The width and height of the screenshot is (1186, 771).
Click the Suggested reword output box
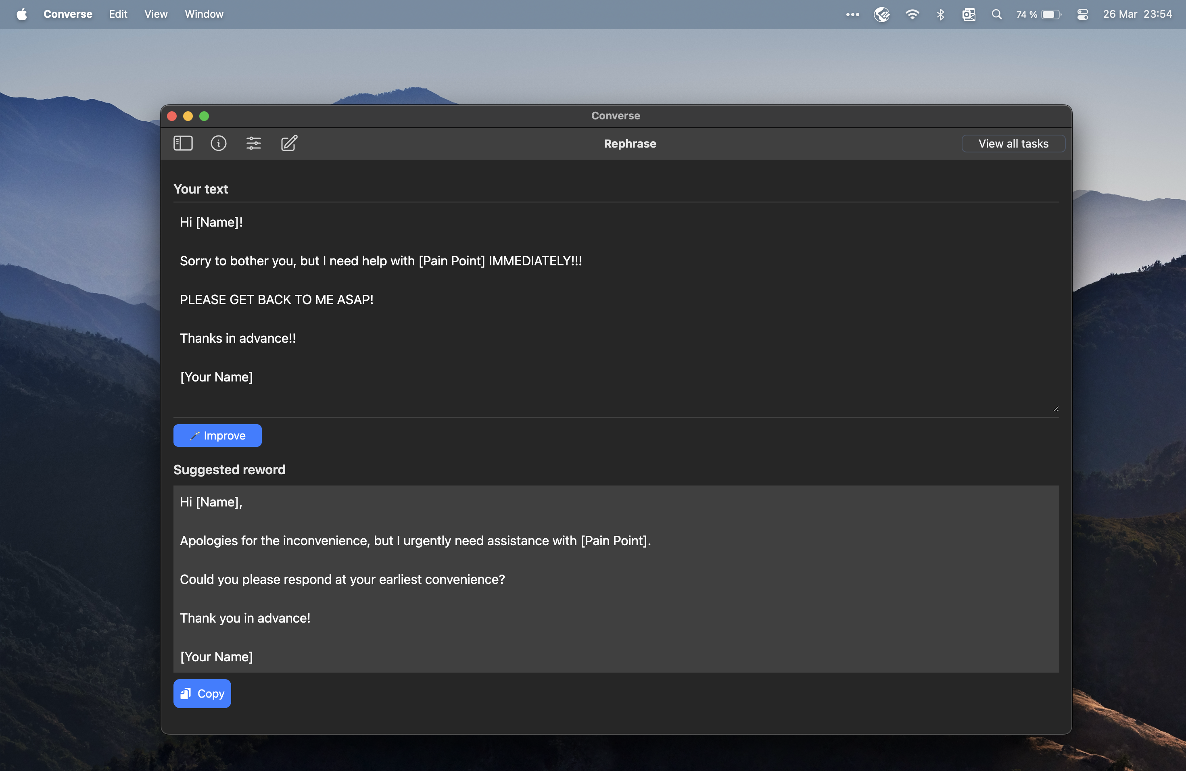pyautogui.click(x=616, y=579)
